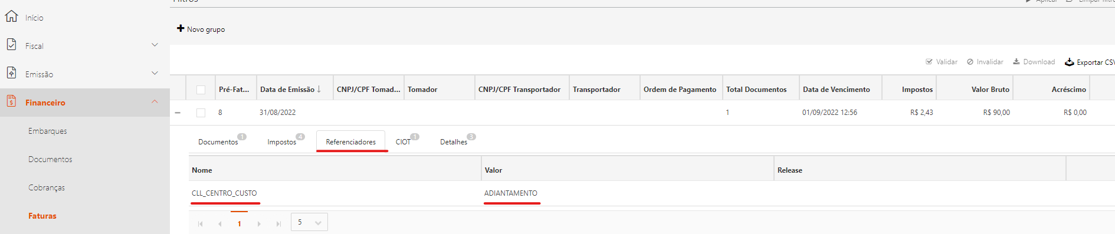This screenshot has height=234, width=1115.
Task: Open Cobranças in the sidebar
Action: pos(47,187)
